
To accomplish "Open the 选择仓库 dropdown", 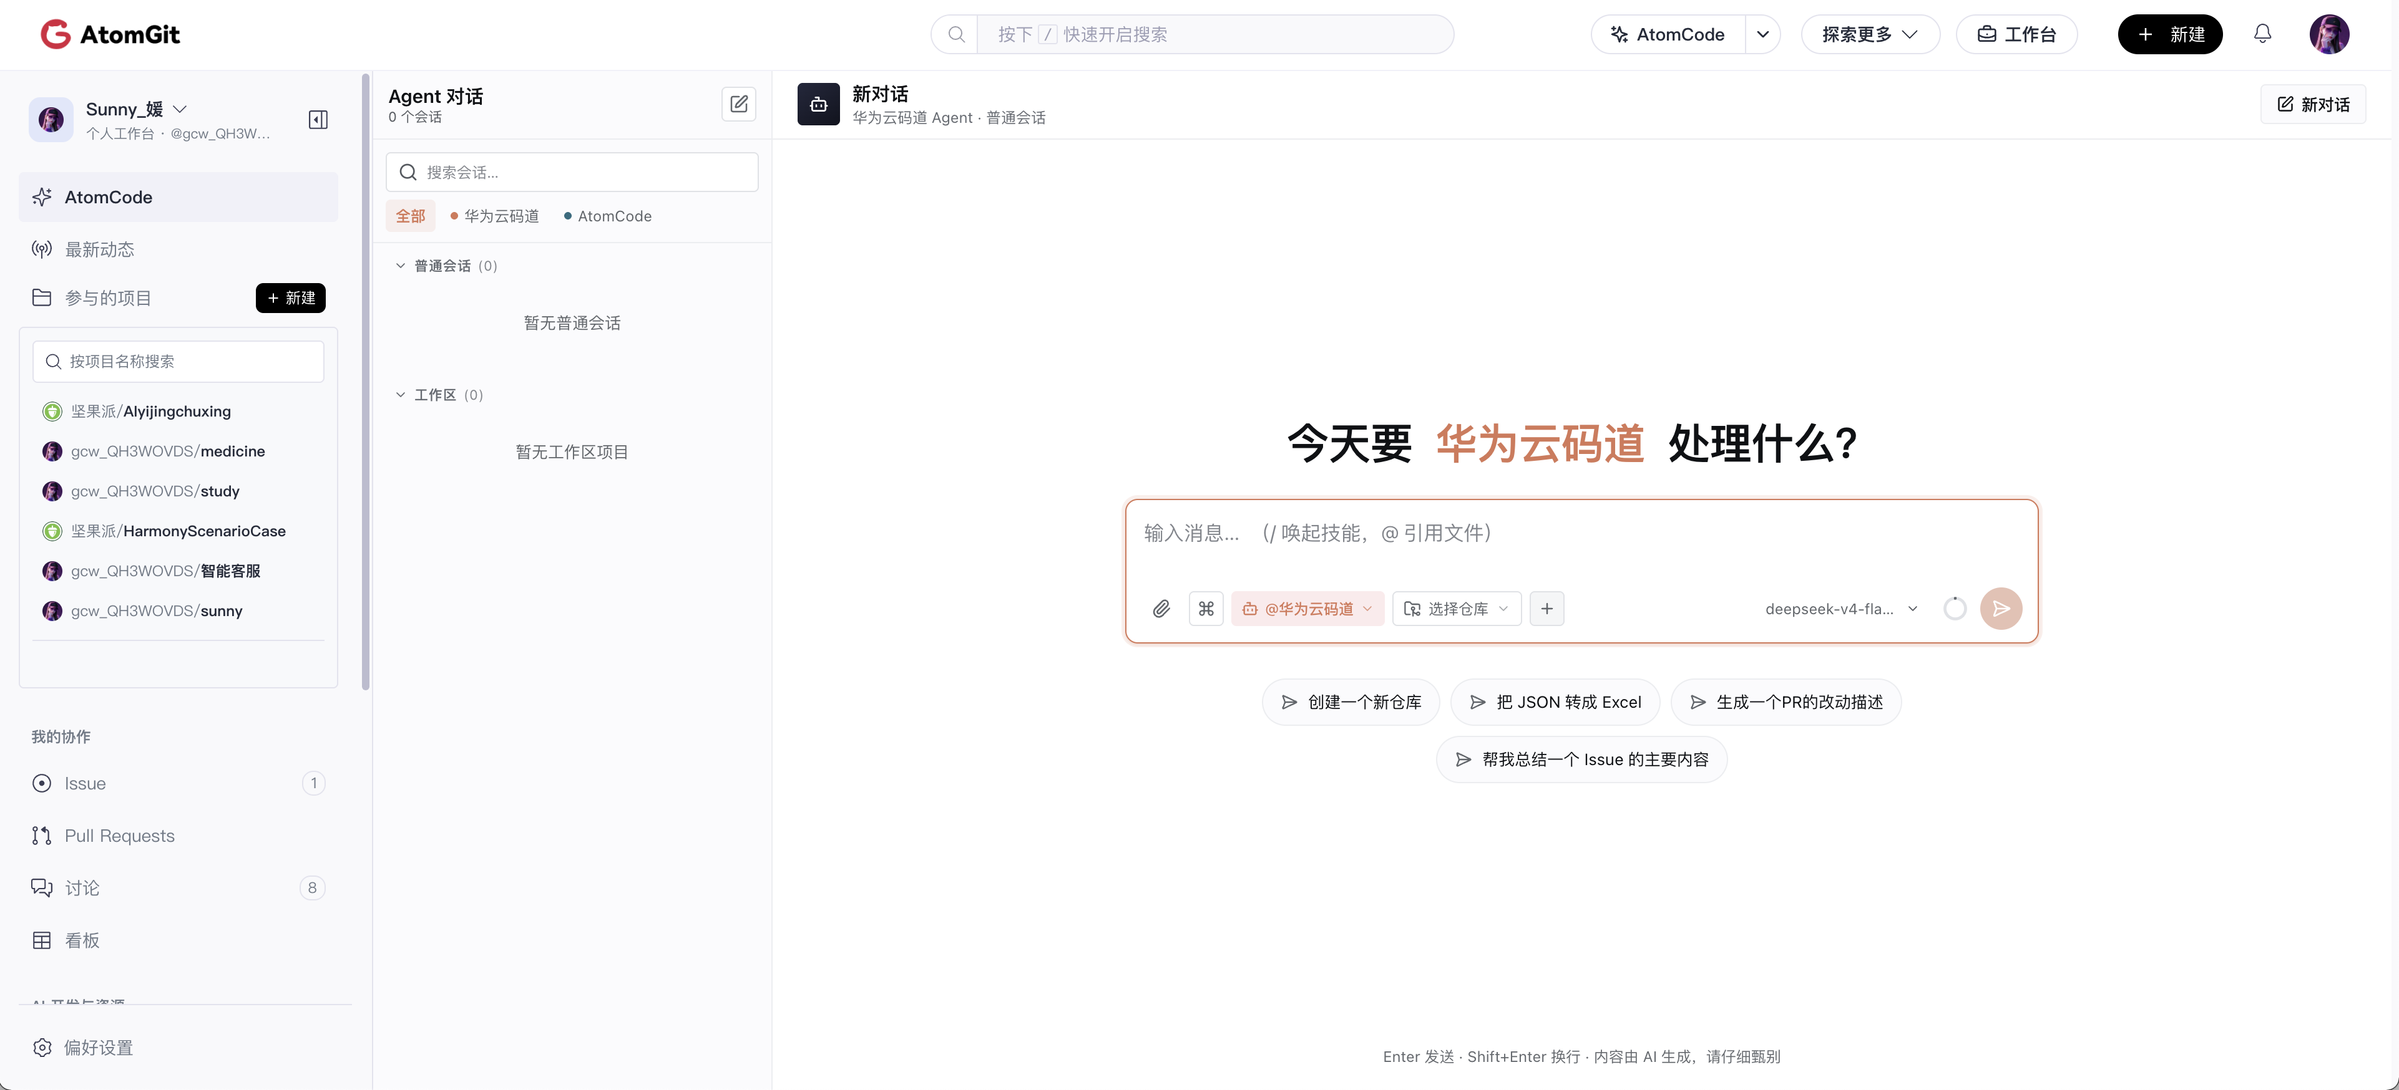I will click(1457, 609).
